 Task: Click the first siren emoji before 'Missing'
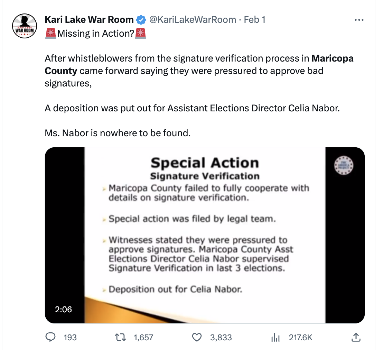point(50,34)
